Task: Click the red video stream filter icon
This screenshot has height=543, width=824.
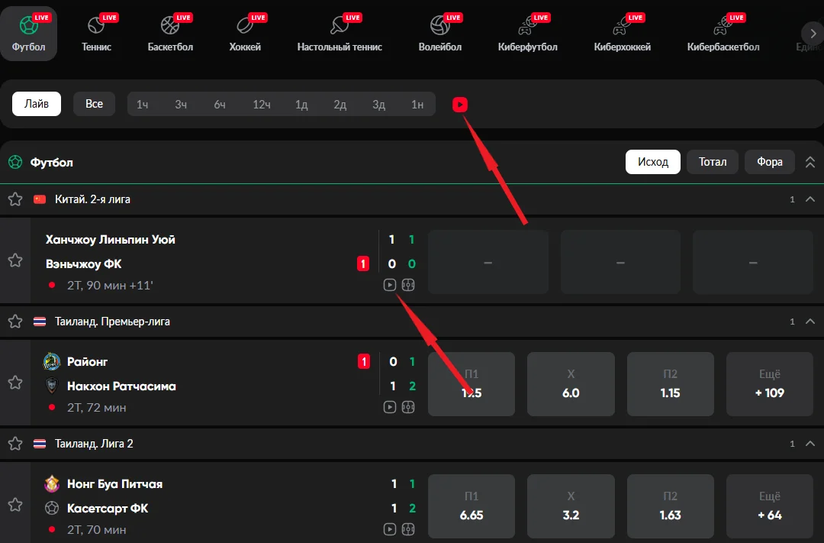Action: (459, 105)
